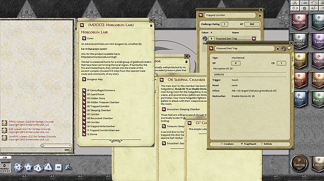
Task: Click the speech bubble icon in Poisoned Dart Trap
Action: point(289,48)
